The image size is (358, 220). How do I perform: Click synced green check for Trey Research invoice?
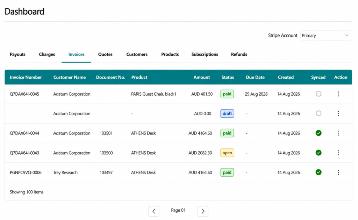point(318,172)
